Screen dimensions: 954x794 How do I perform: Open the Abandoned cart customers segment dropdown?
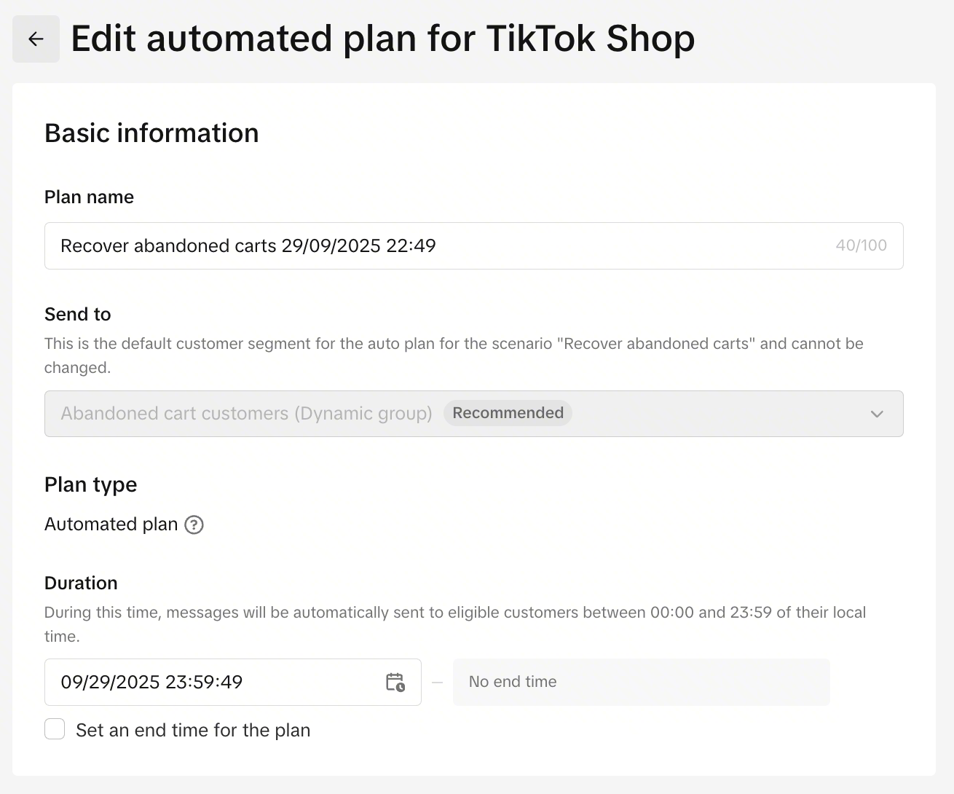[x=246, y=414]
